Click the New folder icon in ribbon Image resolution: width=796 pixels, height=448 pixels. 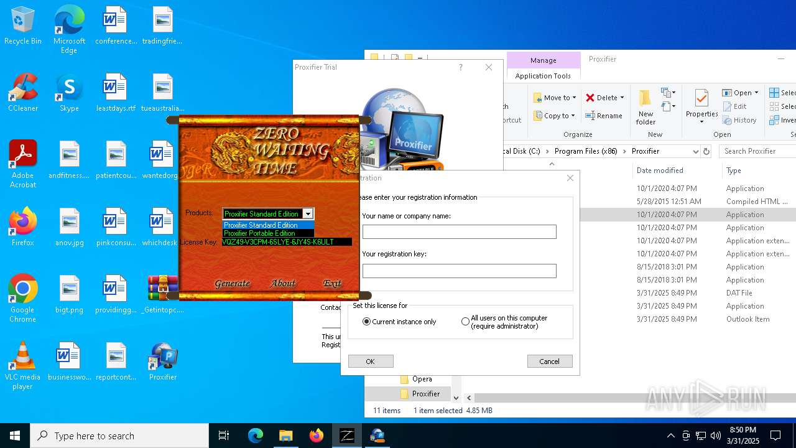click(x=646, y=106)
